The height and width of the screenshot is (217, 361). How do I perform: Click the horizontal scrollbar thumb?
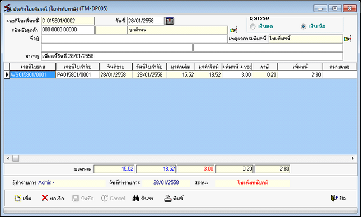pyautogui.click(x=16, y=158)
